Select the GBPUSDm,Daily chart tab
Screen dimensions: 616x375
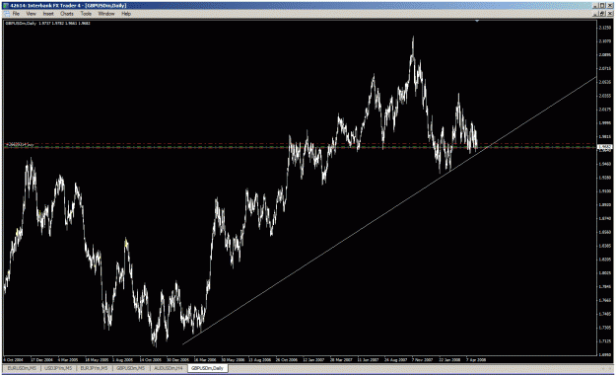pos(207,368)
